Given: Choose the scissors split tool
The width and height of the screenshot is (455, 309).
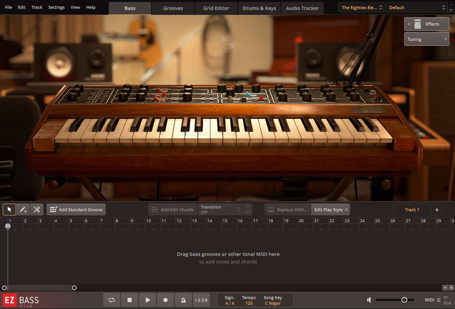Looking at the screenshot, I should [x=37, y=209].
